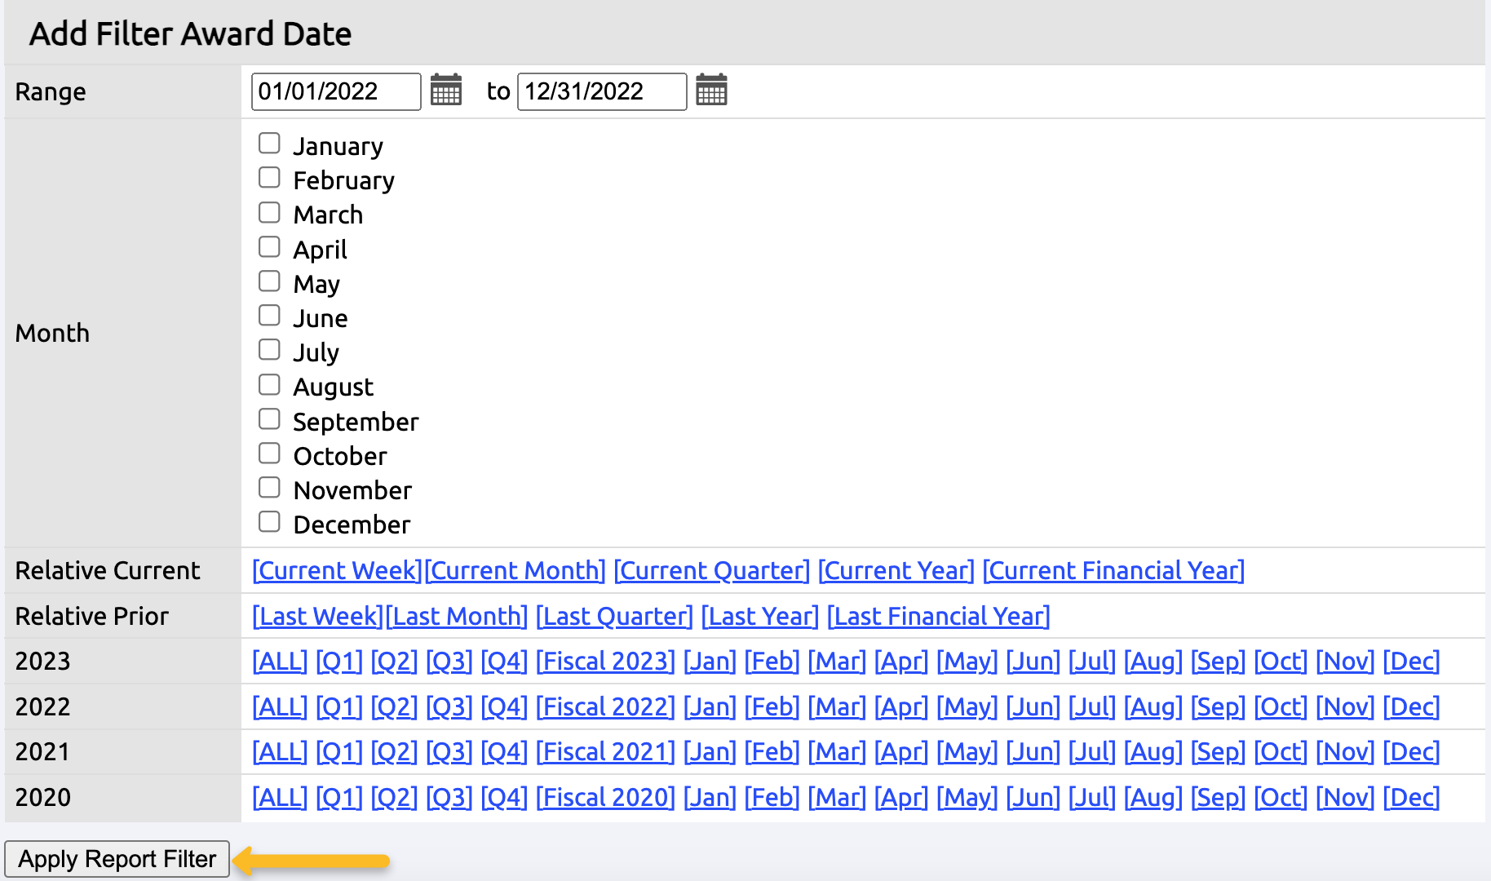Check the January month checkbox
This screenshot has width=1491, height=881.
click(269, 144)
